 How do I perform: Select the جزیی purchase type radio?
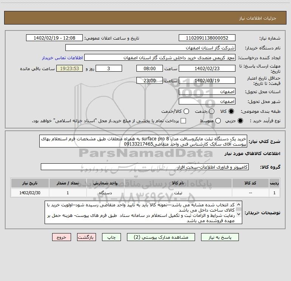[x=240, y=121]
